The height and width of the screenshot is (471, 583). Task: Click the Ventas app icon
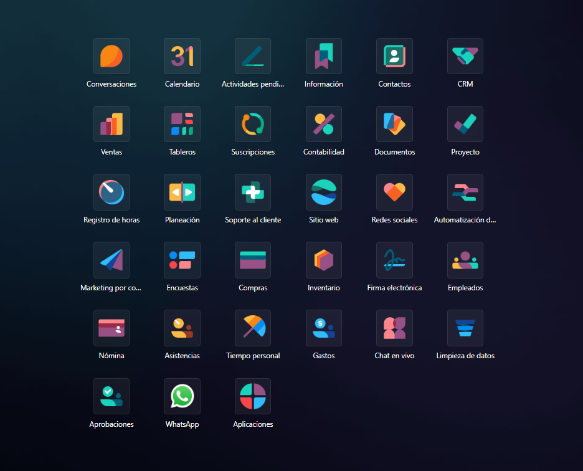111,124
